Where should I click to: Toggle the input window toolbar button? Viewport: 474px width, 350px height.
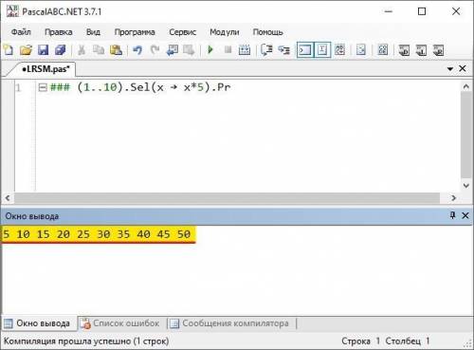click(x=322, y=50)
